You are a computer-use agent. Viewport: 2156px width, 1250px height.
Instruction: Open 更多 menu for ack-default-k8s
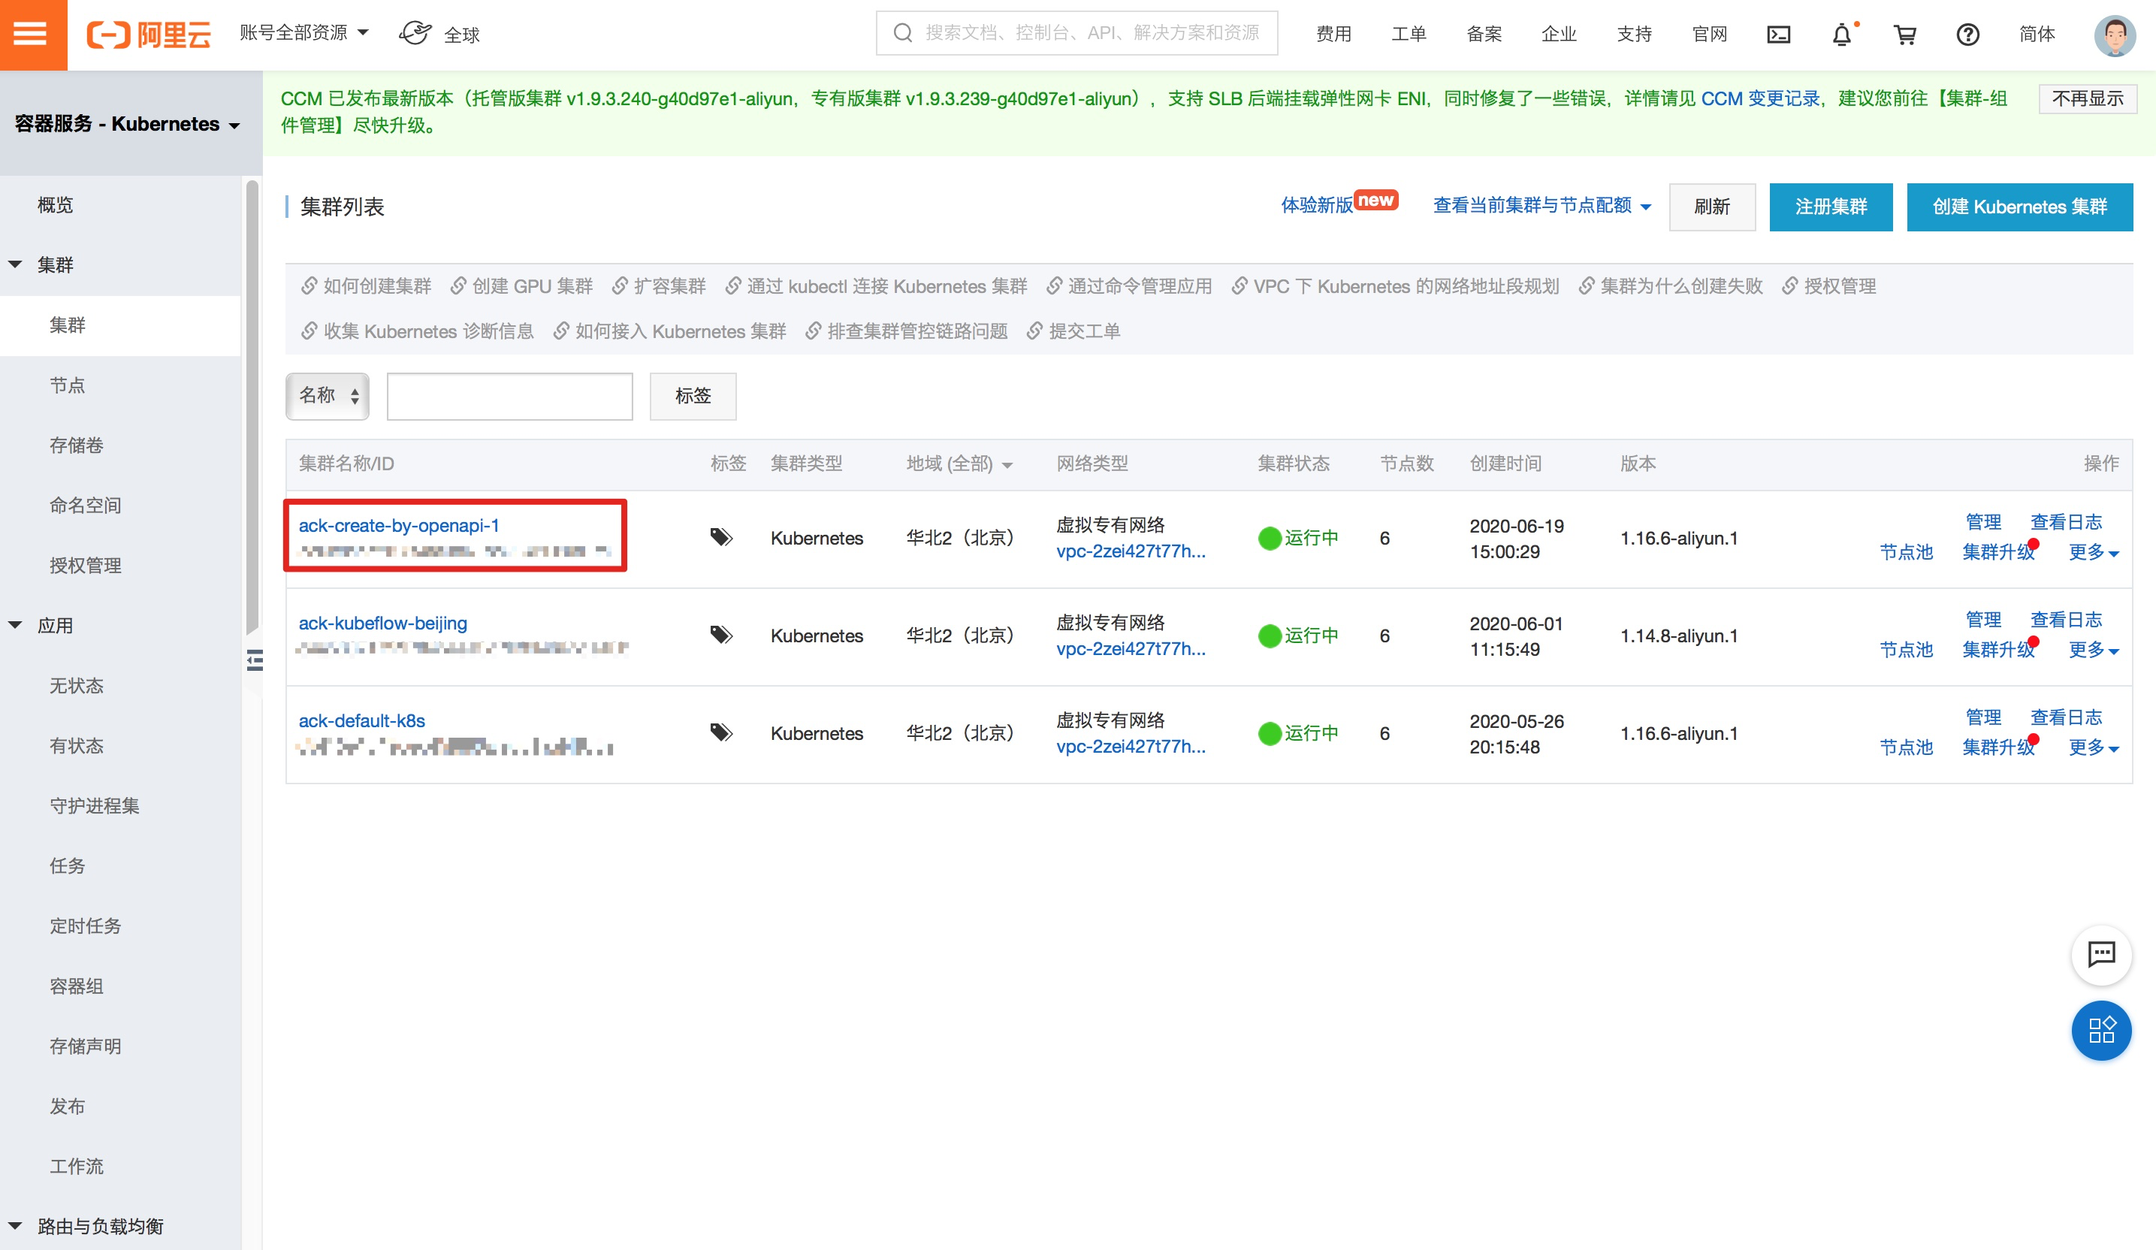coord(2093,747)
